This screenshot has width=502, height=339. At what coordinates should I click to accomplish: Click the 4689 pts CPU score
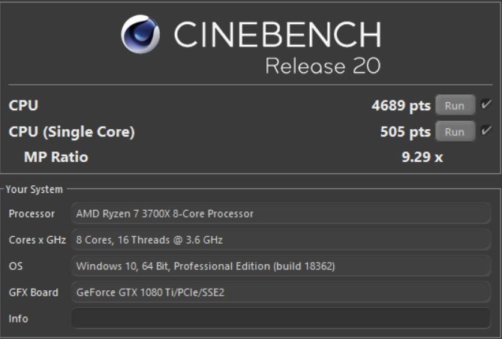[401, 105]
